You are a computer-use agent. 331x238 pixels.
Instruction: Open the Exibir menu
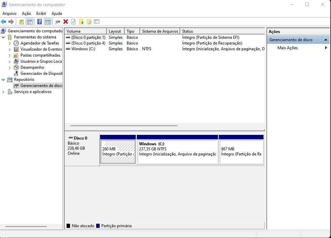41,13
